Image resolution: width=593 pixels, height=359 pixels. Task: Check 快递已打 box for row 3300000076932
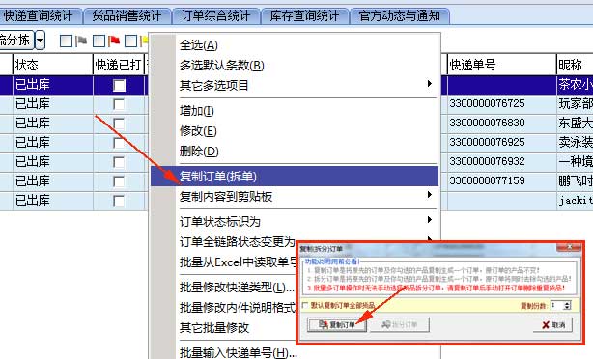point(119,162)
